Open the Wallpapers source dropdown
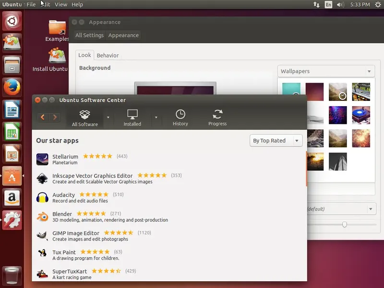Viewport: 384px width, 288px height. coord(326,71)
